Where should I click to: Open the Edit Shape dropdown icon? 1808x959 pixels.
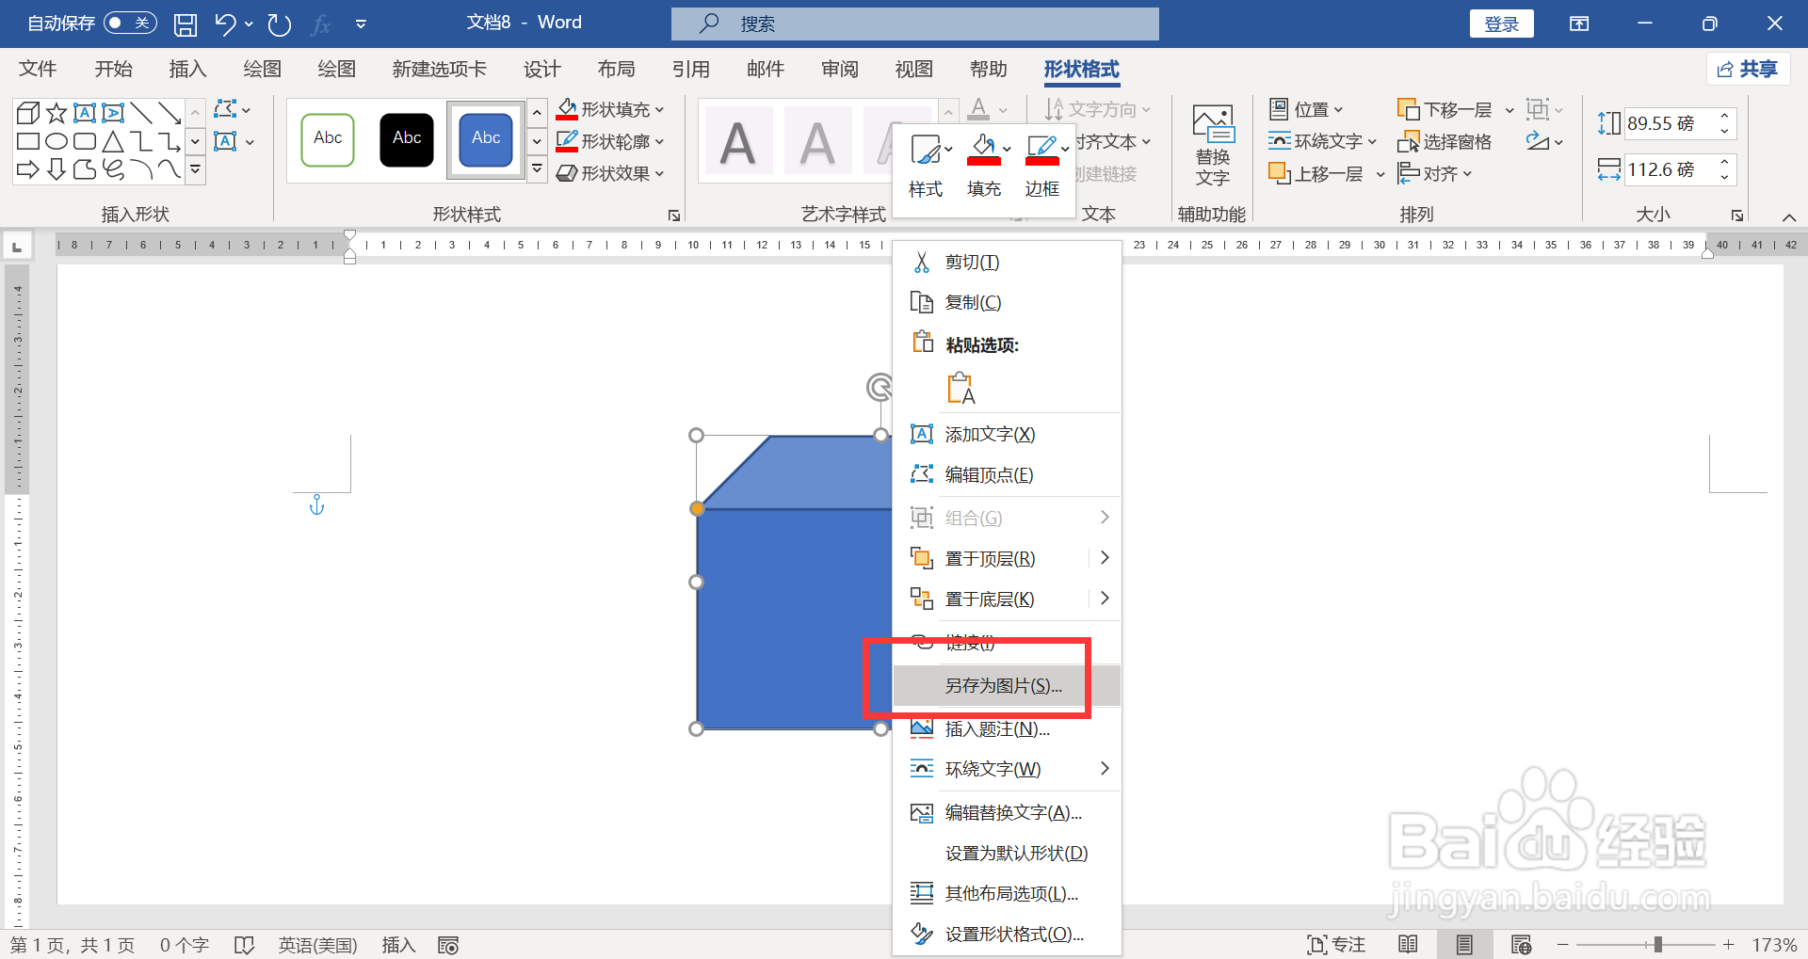(x=232, y=109)
